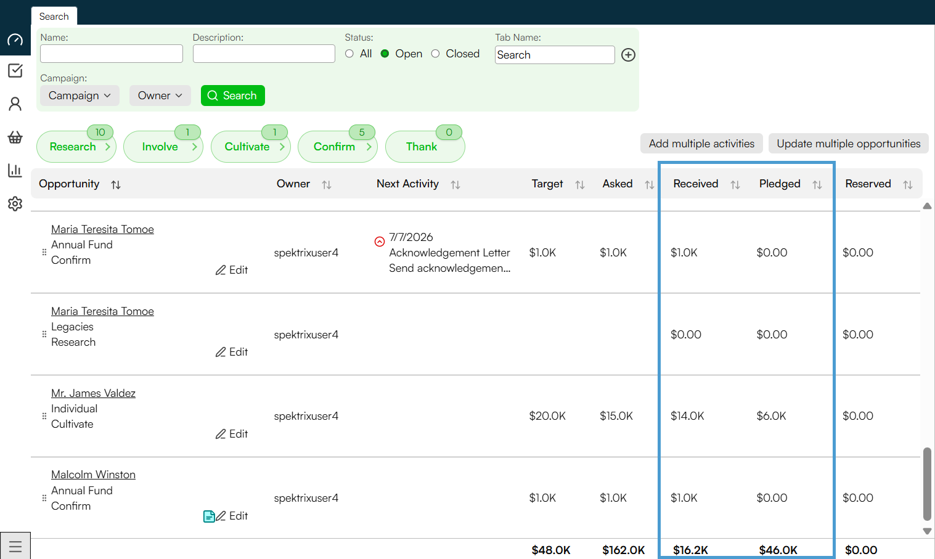Click drag handle for Malcolm Winston row
The width and height of the screenshot is (935, 559).
coord(44,498)
